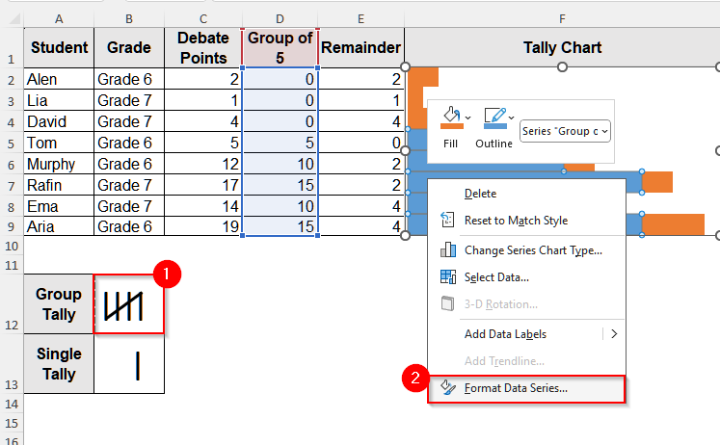Click Debate Points value 12

pos(203,164)
